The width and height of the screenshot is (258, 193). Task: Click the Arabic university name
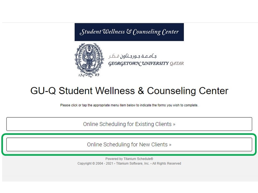(132, 56)
